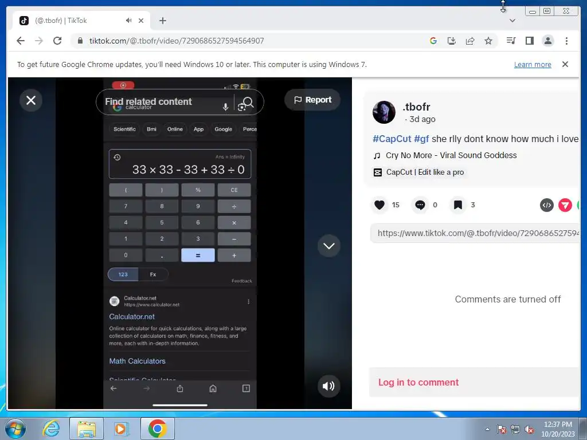Close the TikTok browser tab

141,21
